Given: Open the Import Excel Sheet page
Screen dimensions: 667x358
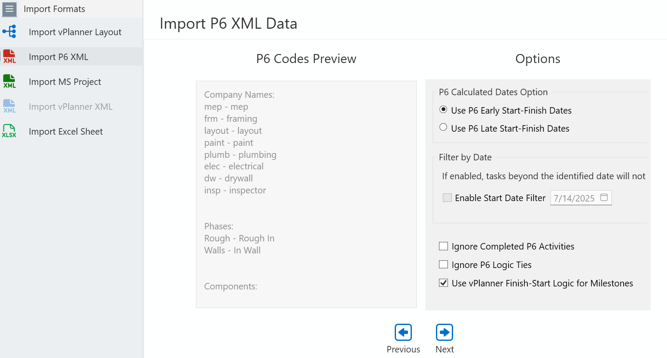Looking at the screenshot, I should click(65, 131).
